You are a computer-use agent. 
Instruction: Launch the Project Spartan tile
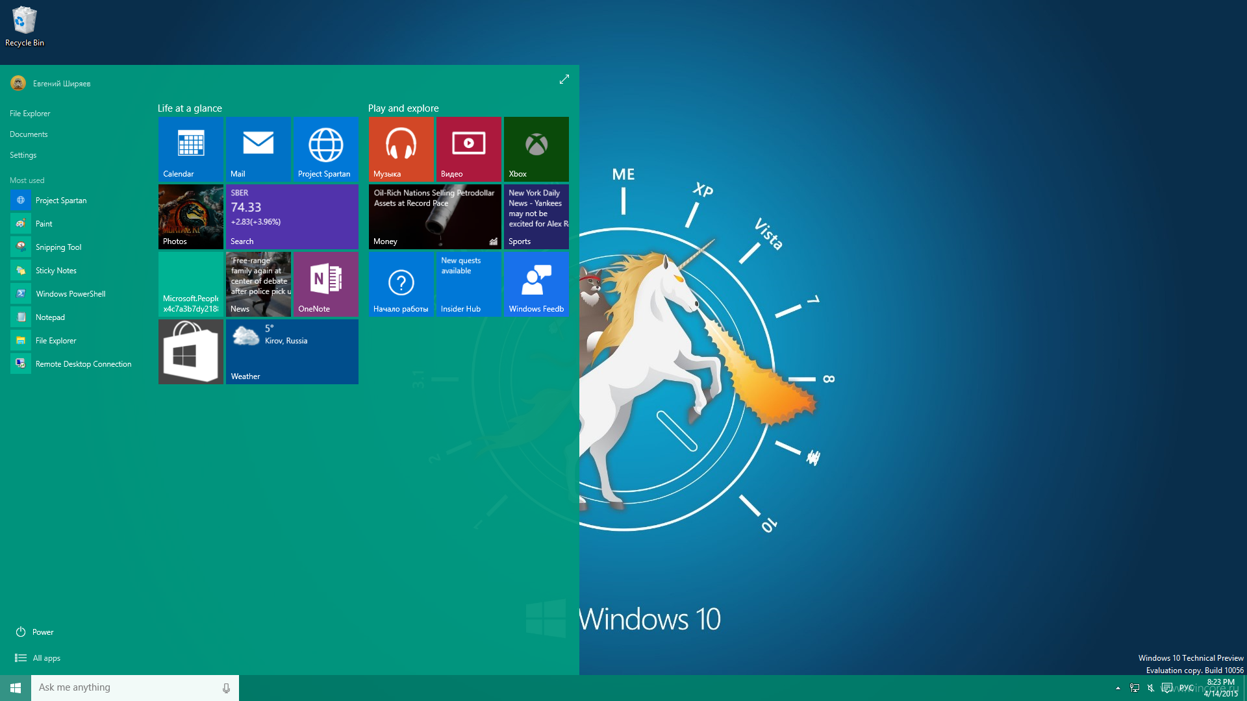[325, 149]
